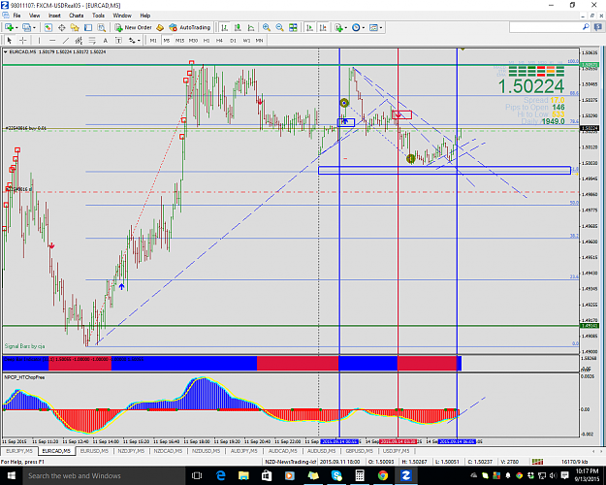Click the New Order button
606x485 pixels.
coord(134,27)
